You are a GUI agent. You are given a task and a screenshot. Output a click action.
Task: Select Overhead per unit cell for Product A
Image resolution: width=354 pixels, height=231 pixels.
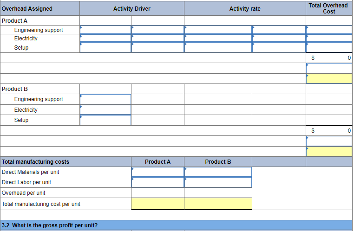(157, 193)
